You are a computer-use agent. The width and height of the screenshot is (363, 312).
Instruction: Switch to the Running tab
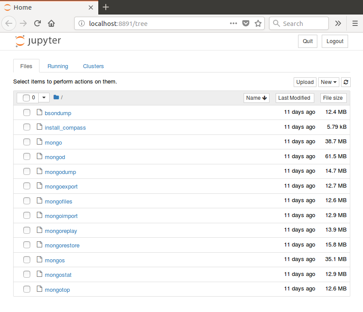(58, 66)
